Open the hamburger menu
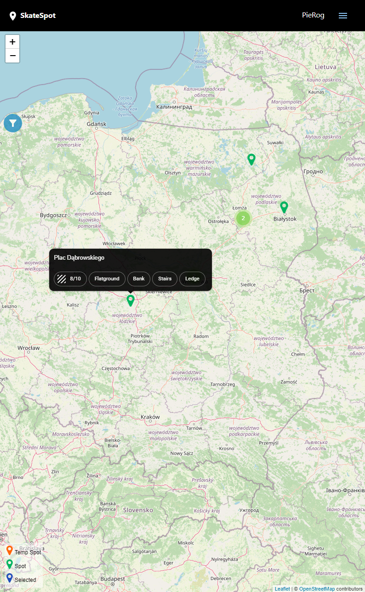This screenshot has height=592, width=365. pos(343,16)
